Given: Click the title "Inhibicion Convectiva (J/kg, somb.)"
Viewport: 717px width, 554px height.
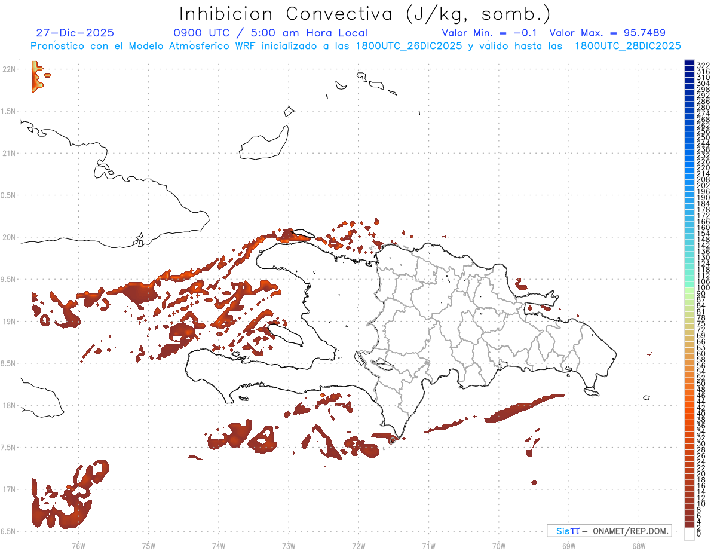Looking at the screenshot, I should click(364, 14).
